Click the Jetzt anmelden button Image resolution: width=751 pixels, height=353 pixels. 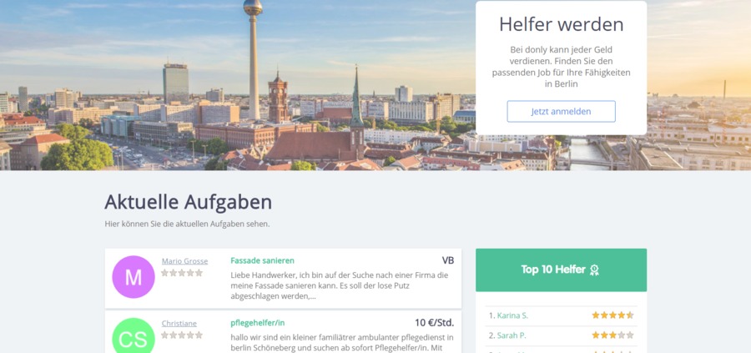pos(561,112)
